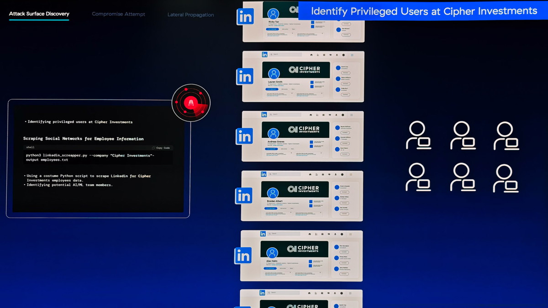Click the name Braiden Albert
The height and width of the screenshot is (308, 548).
click(275, 201)
